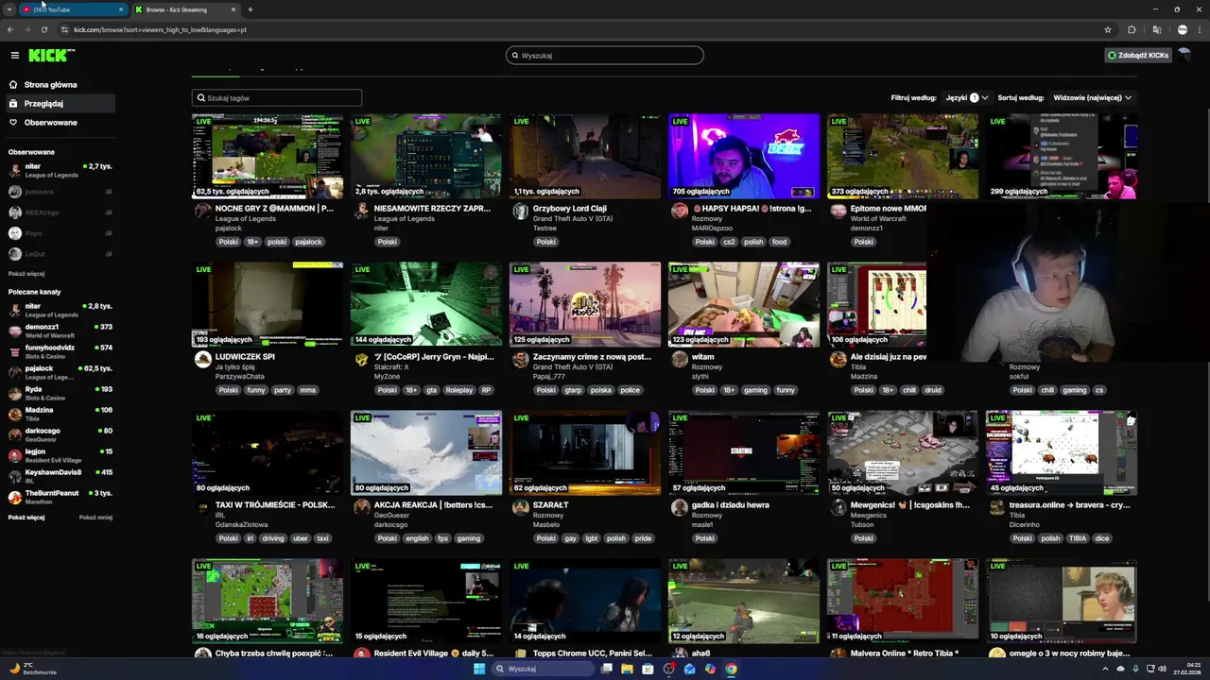Click the MyZone channel avatar
1210x680 pixels.
[x=361, y=359]
